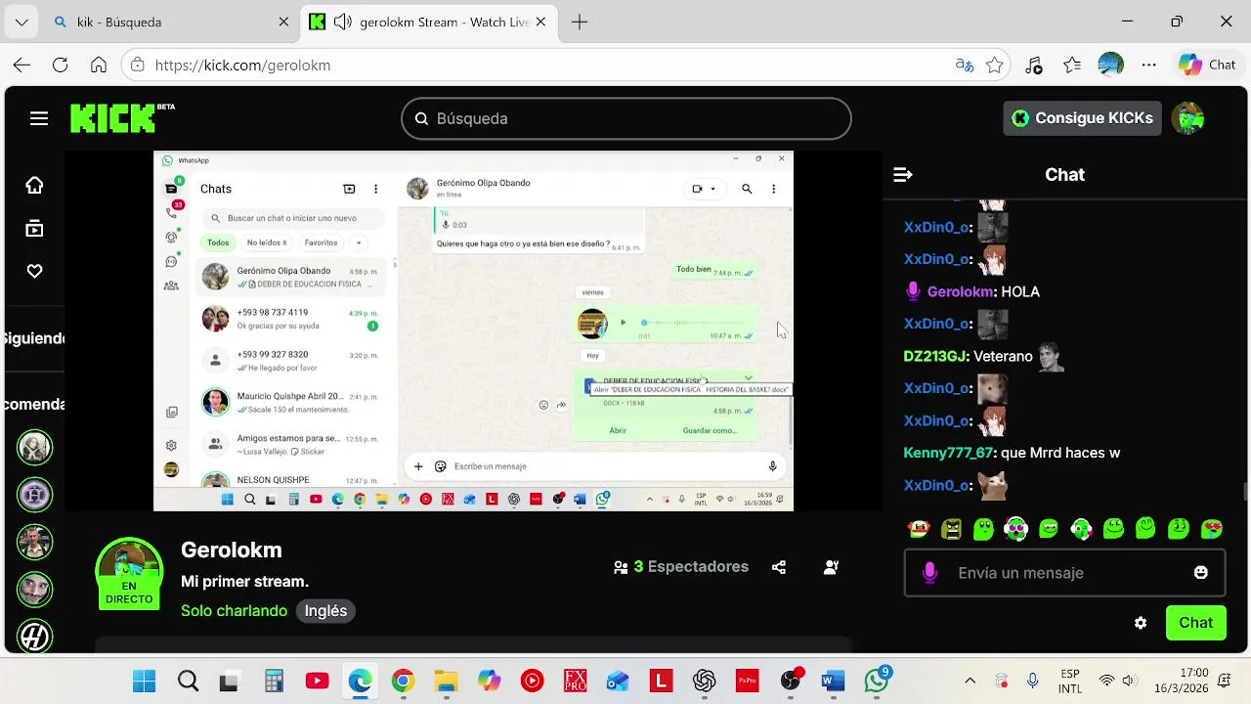Viewport: 1251px width, 704px height.
Task: Open Edge profile avatar
Action: click(1111, 66)
